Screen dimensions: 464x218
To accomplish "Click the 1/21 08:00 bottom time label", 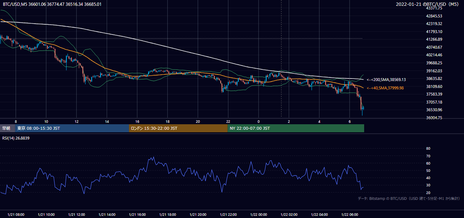I will 16,215.
